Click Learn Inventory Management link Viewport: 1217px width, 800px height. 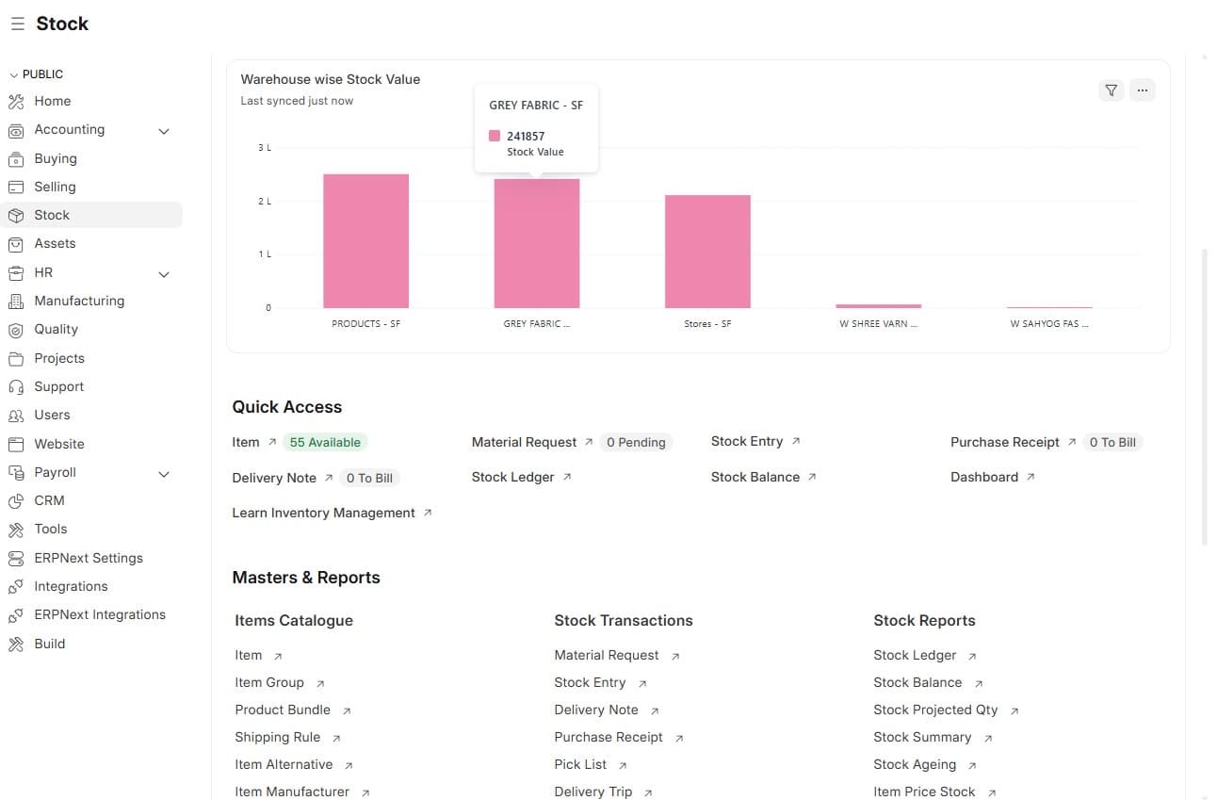(323, 513)
